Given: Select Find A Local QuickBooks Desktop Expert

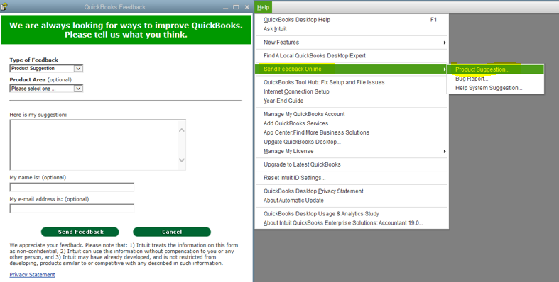Looking at the screenshot, I should point(352,56).
